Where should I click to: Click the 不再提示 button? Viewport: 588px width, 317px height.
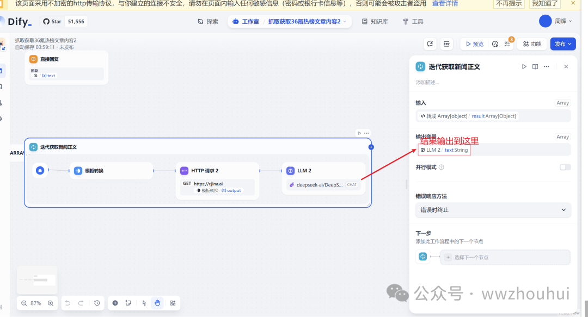[509, 4]
